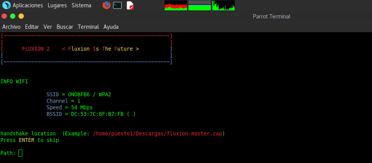Open the Aplicaciones menu
The height and width of the screenshot is (163, 372).
coord(28,5)
